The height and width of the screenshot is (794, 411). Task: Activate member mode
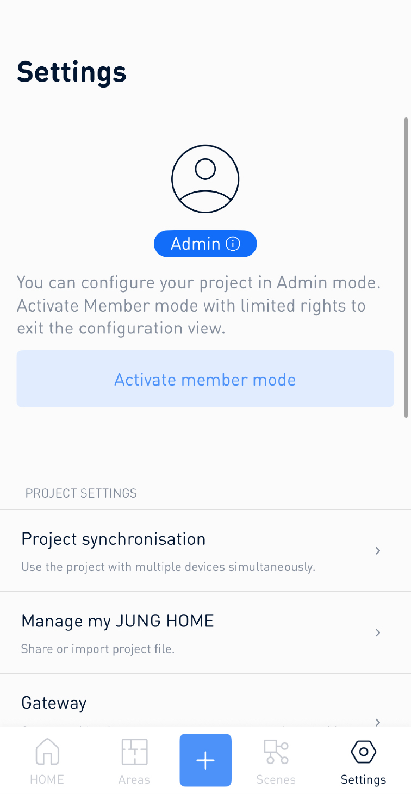pos(205,379)
